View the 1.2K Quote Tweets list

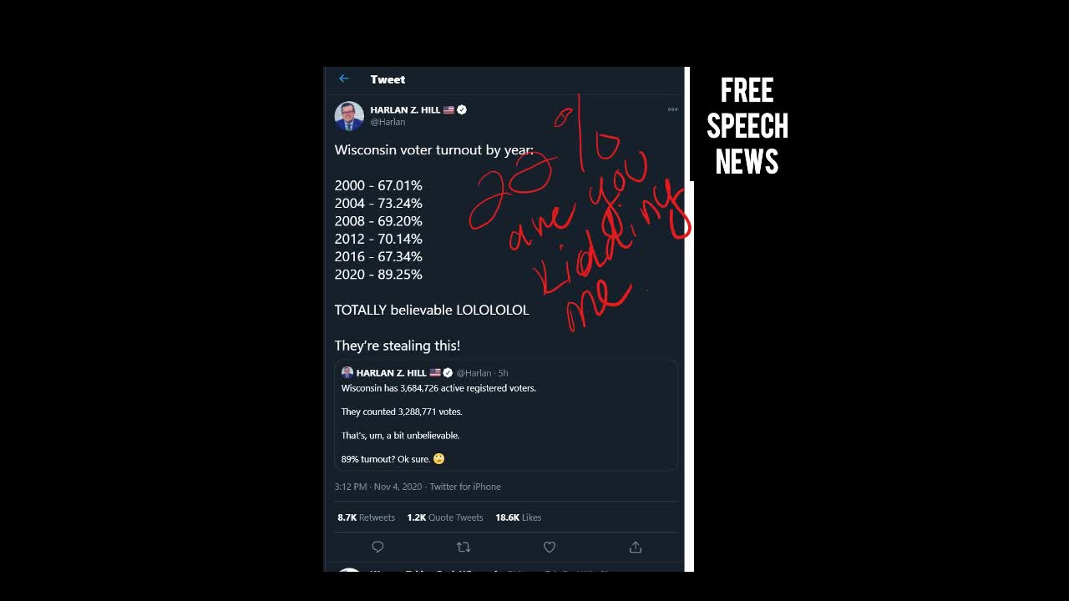pos(445,518)
